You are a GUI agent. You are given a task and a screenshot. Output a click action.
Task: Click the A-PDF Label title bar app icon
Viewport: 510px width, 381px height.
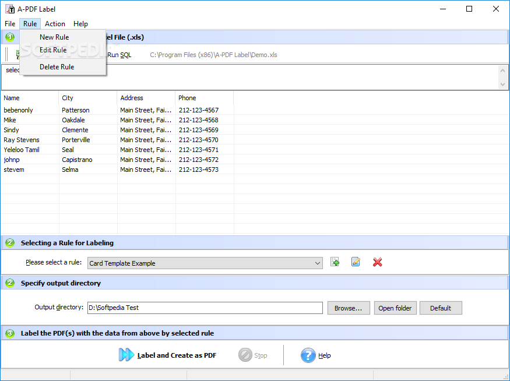click(10, 9)
